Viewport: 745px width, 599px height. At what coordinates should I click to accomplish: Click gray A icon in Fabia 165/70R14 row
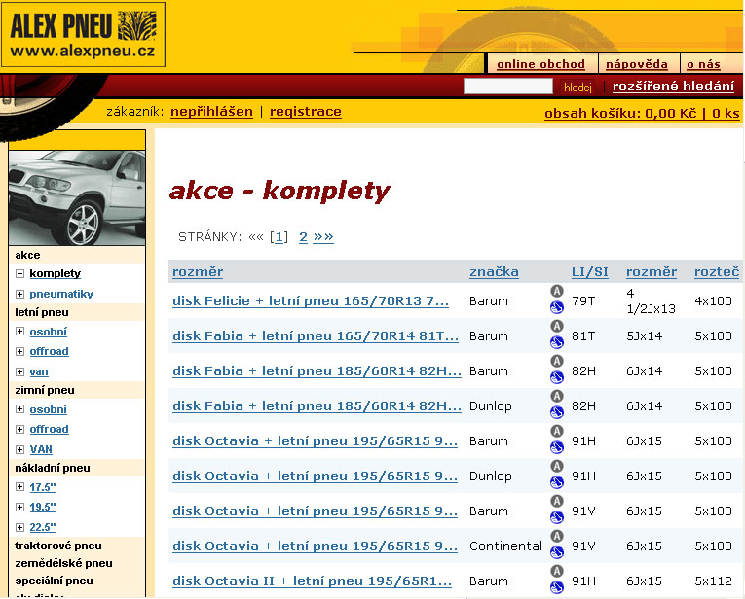(x=557, y=326)
